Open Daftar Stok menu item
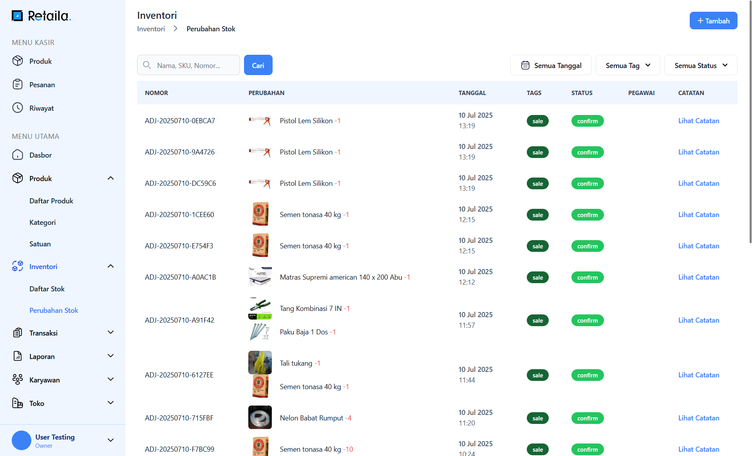Viewport: 752px width, 456px height. 47,289
